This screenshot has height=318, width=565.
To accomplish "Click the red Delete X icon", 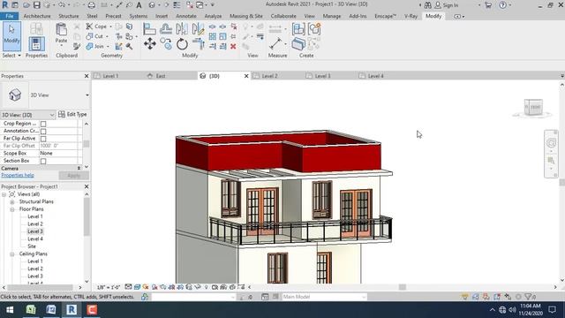I will [233, 46].
